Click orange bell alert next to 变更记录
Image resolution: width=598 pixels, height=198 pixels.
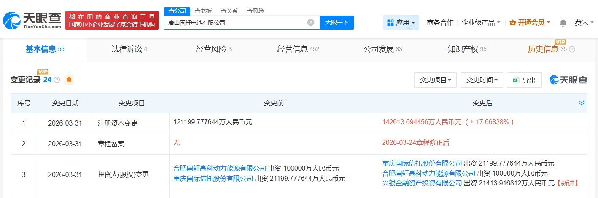pos(69,80)
